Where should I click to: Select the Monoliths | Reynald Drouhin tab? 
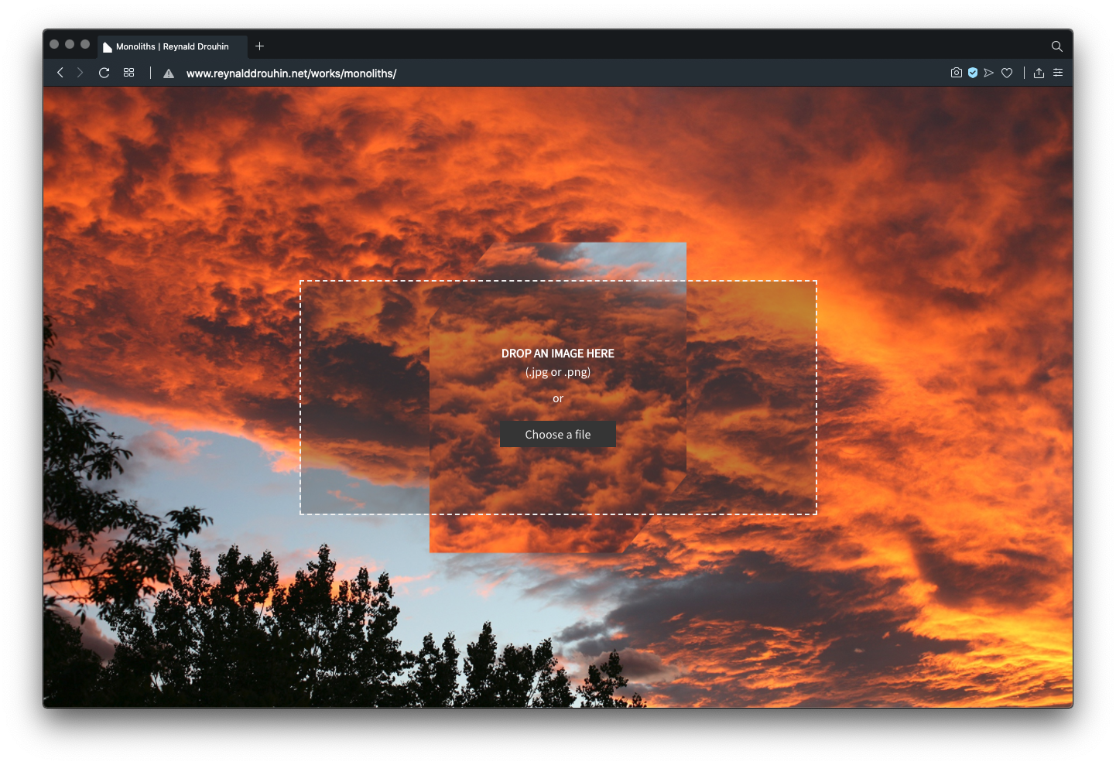tap(173, 46)
